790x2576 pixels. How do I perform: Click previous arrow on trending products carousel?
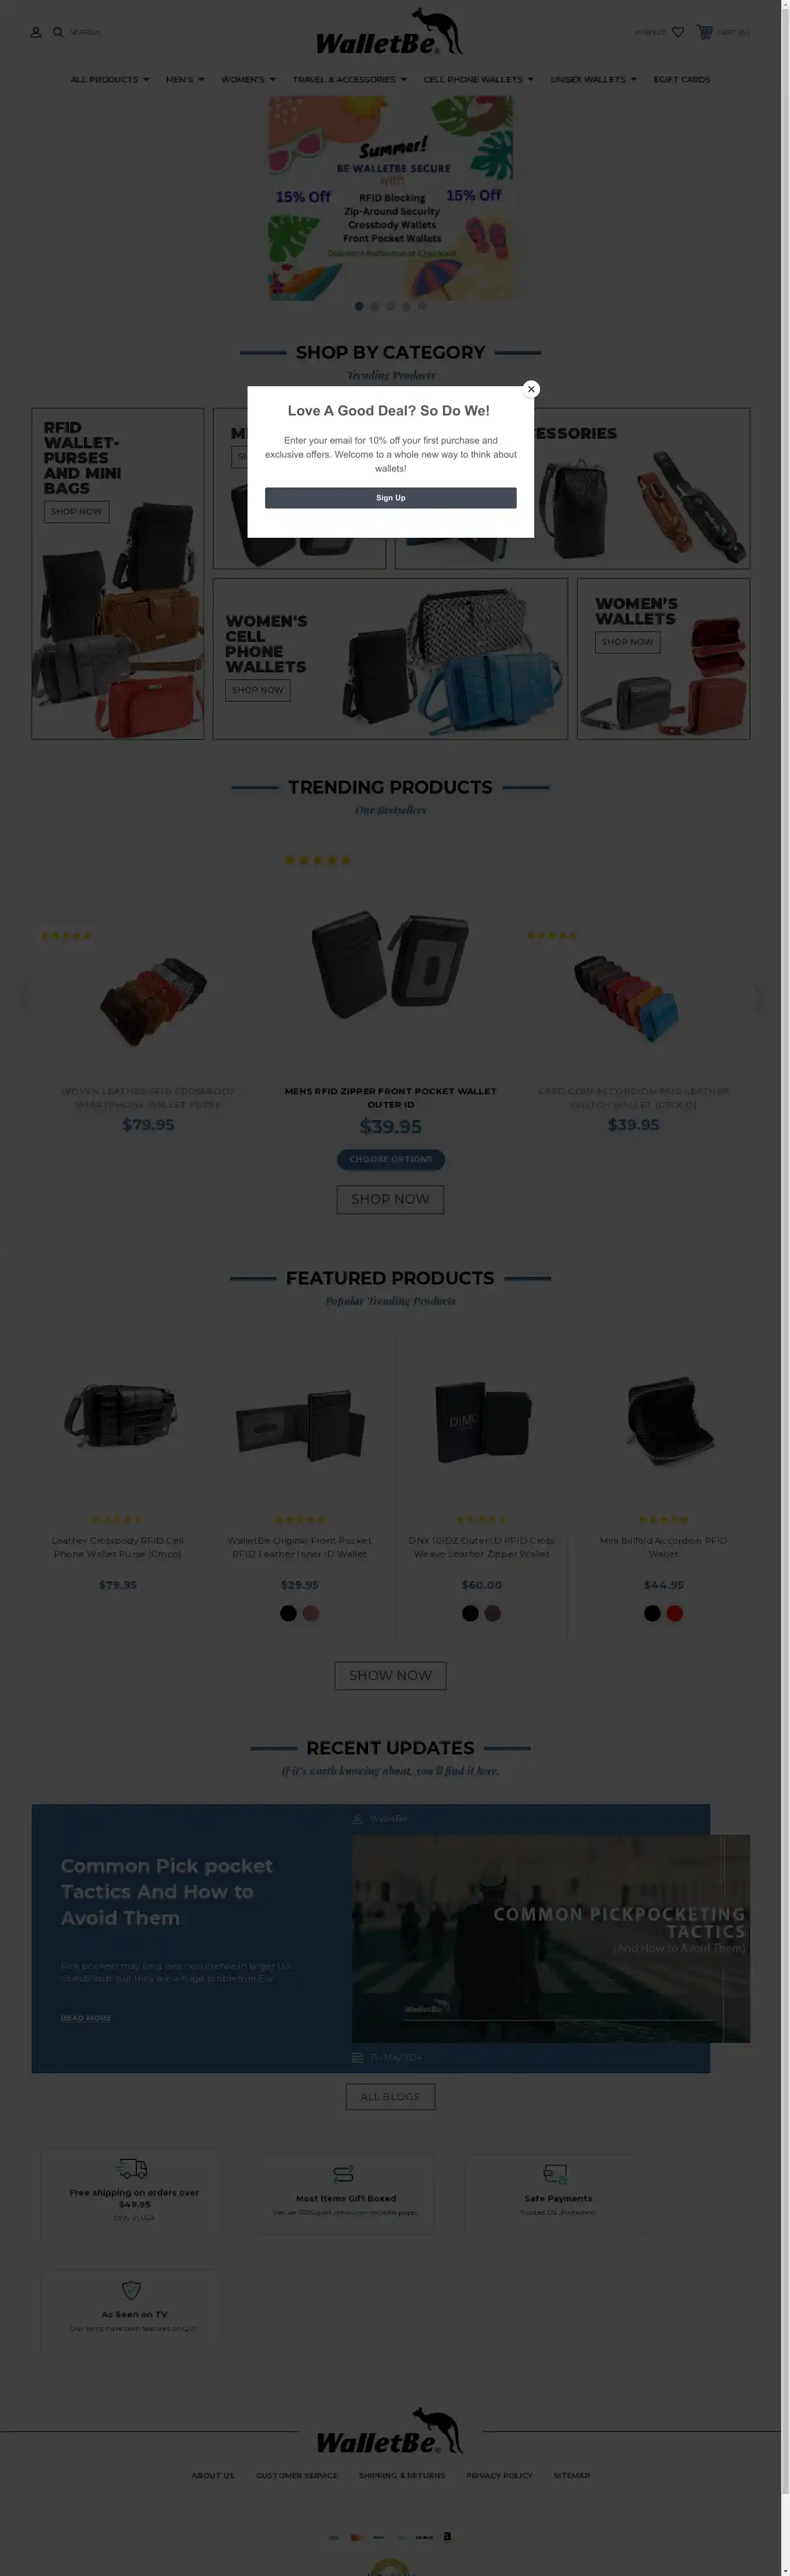tap(24, 997)
